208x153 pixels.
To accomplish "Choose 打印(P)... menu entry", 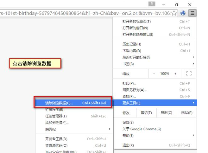I will [155, 83].
